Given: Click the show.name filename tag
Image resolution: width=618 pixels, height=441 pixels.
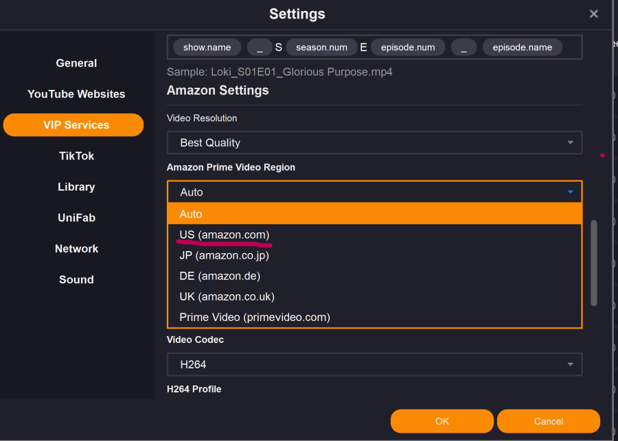Looking at the screenshot, I should click(x=207, y=47).
